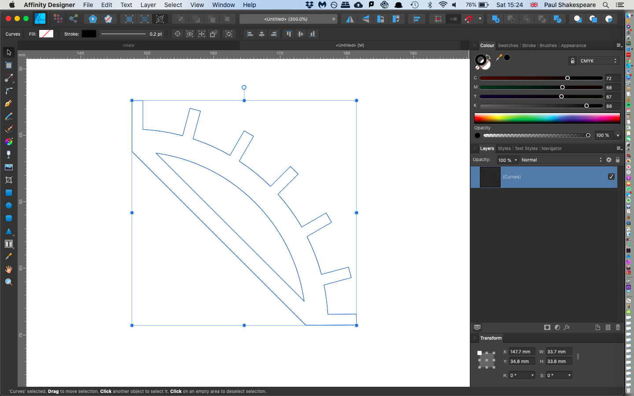Open colour Opacity percentage dropdown

pos(618,135)
